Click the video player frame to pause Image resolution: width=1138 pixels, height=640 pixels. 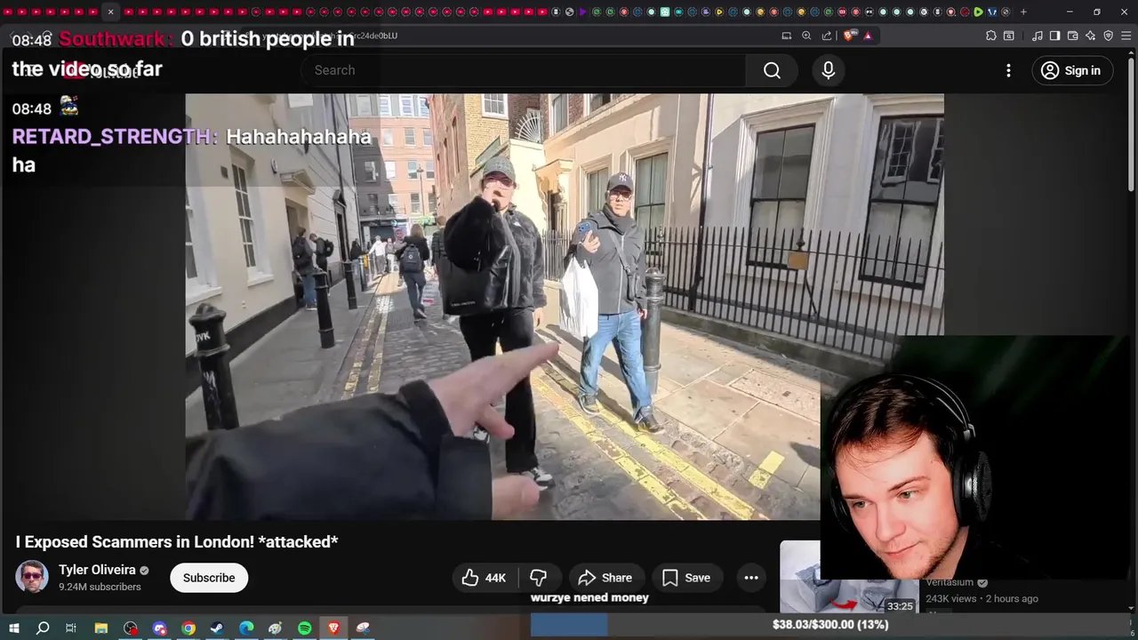click(x=565, y=307)
